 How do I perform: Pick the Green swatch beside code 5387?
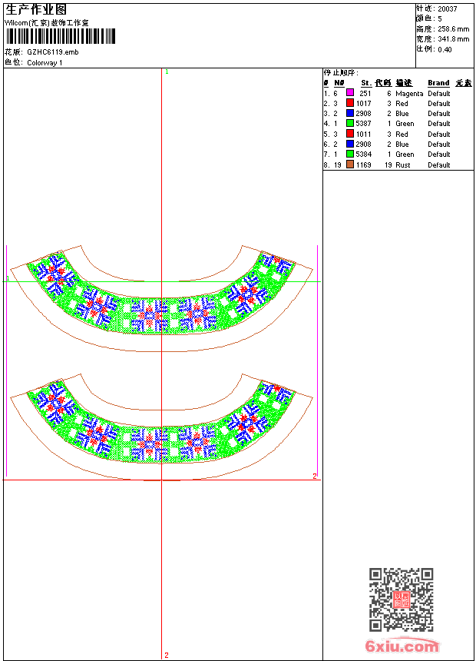click(350, 123)
